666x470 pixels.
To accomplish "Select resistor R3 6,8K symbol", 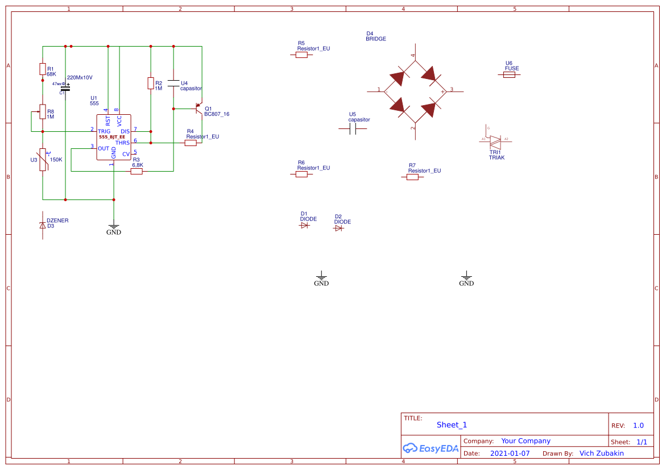I will pyautogui.click(x=136, y=171).
